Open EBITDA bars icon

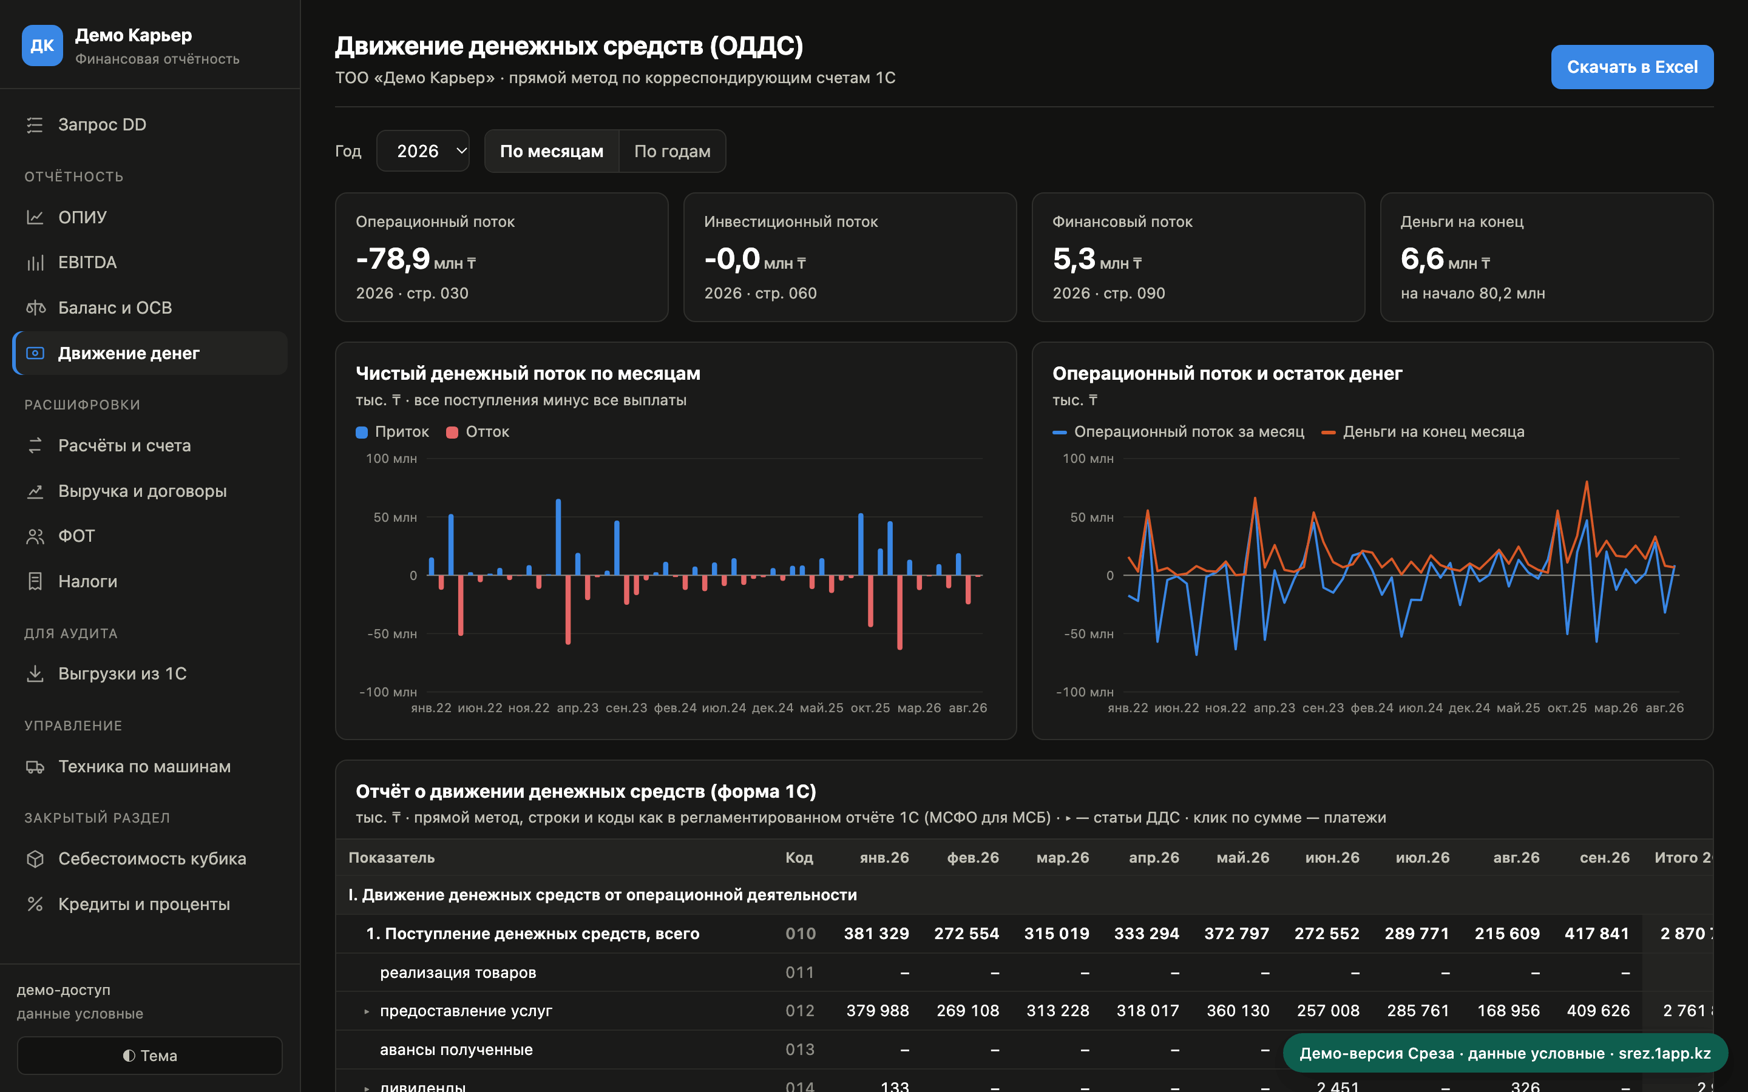35,262
